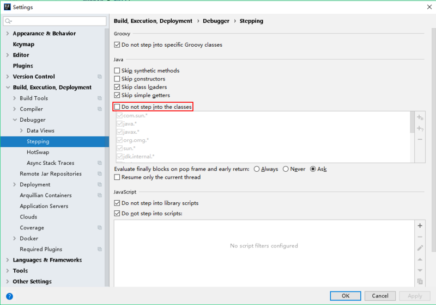The height and width of the screenshot is (305, 436).
Task: Click Build, Execution, Deployment breadcrumb
Action: [153, 21]
